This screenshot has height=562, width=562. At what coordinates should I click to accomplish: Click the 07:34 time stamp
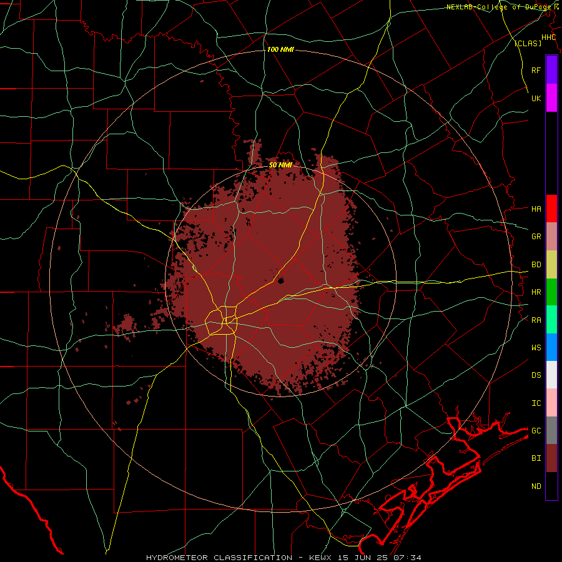407,558
